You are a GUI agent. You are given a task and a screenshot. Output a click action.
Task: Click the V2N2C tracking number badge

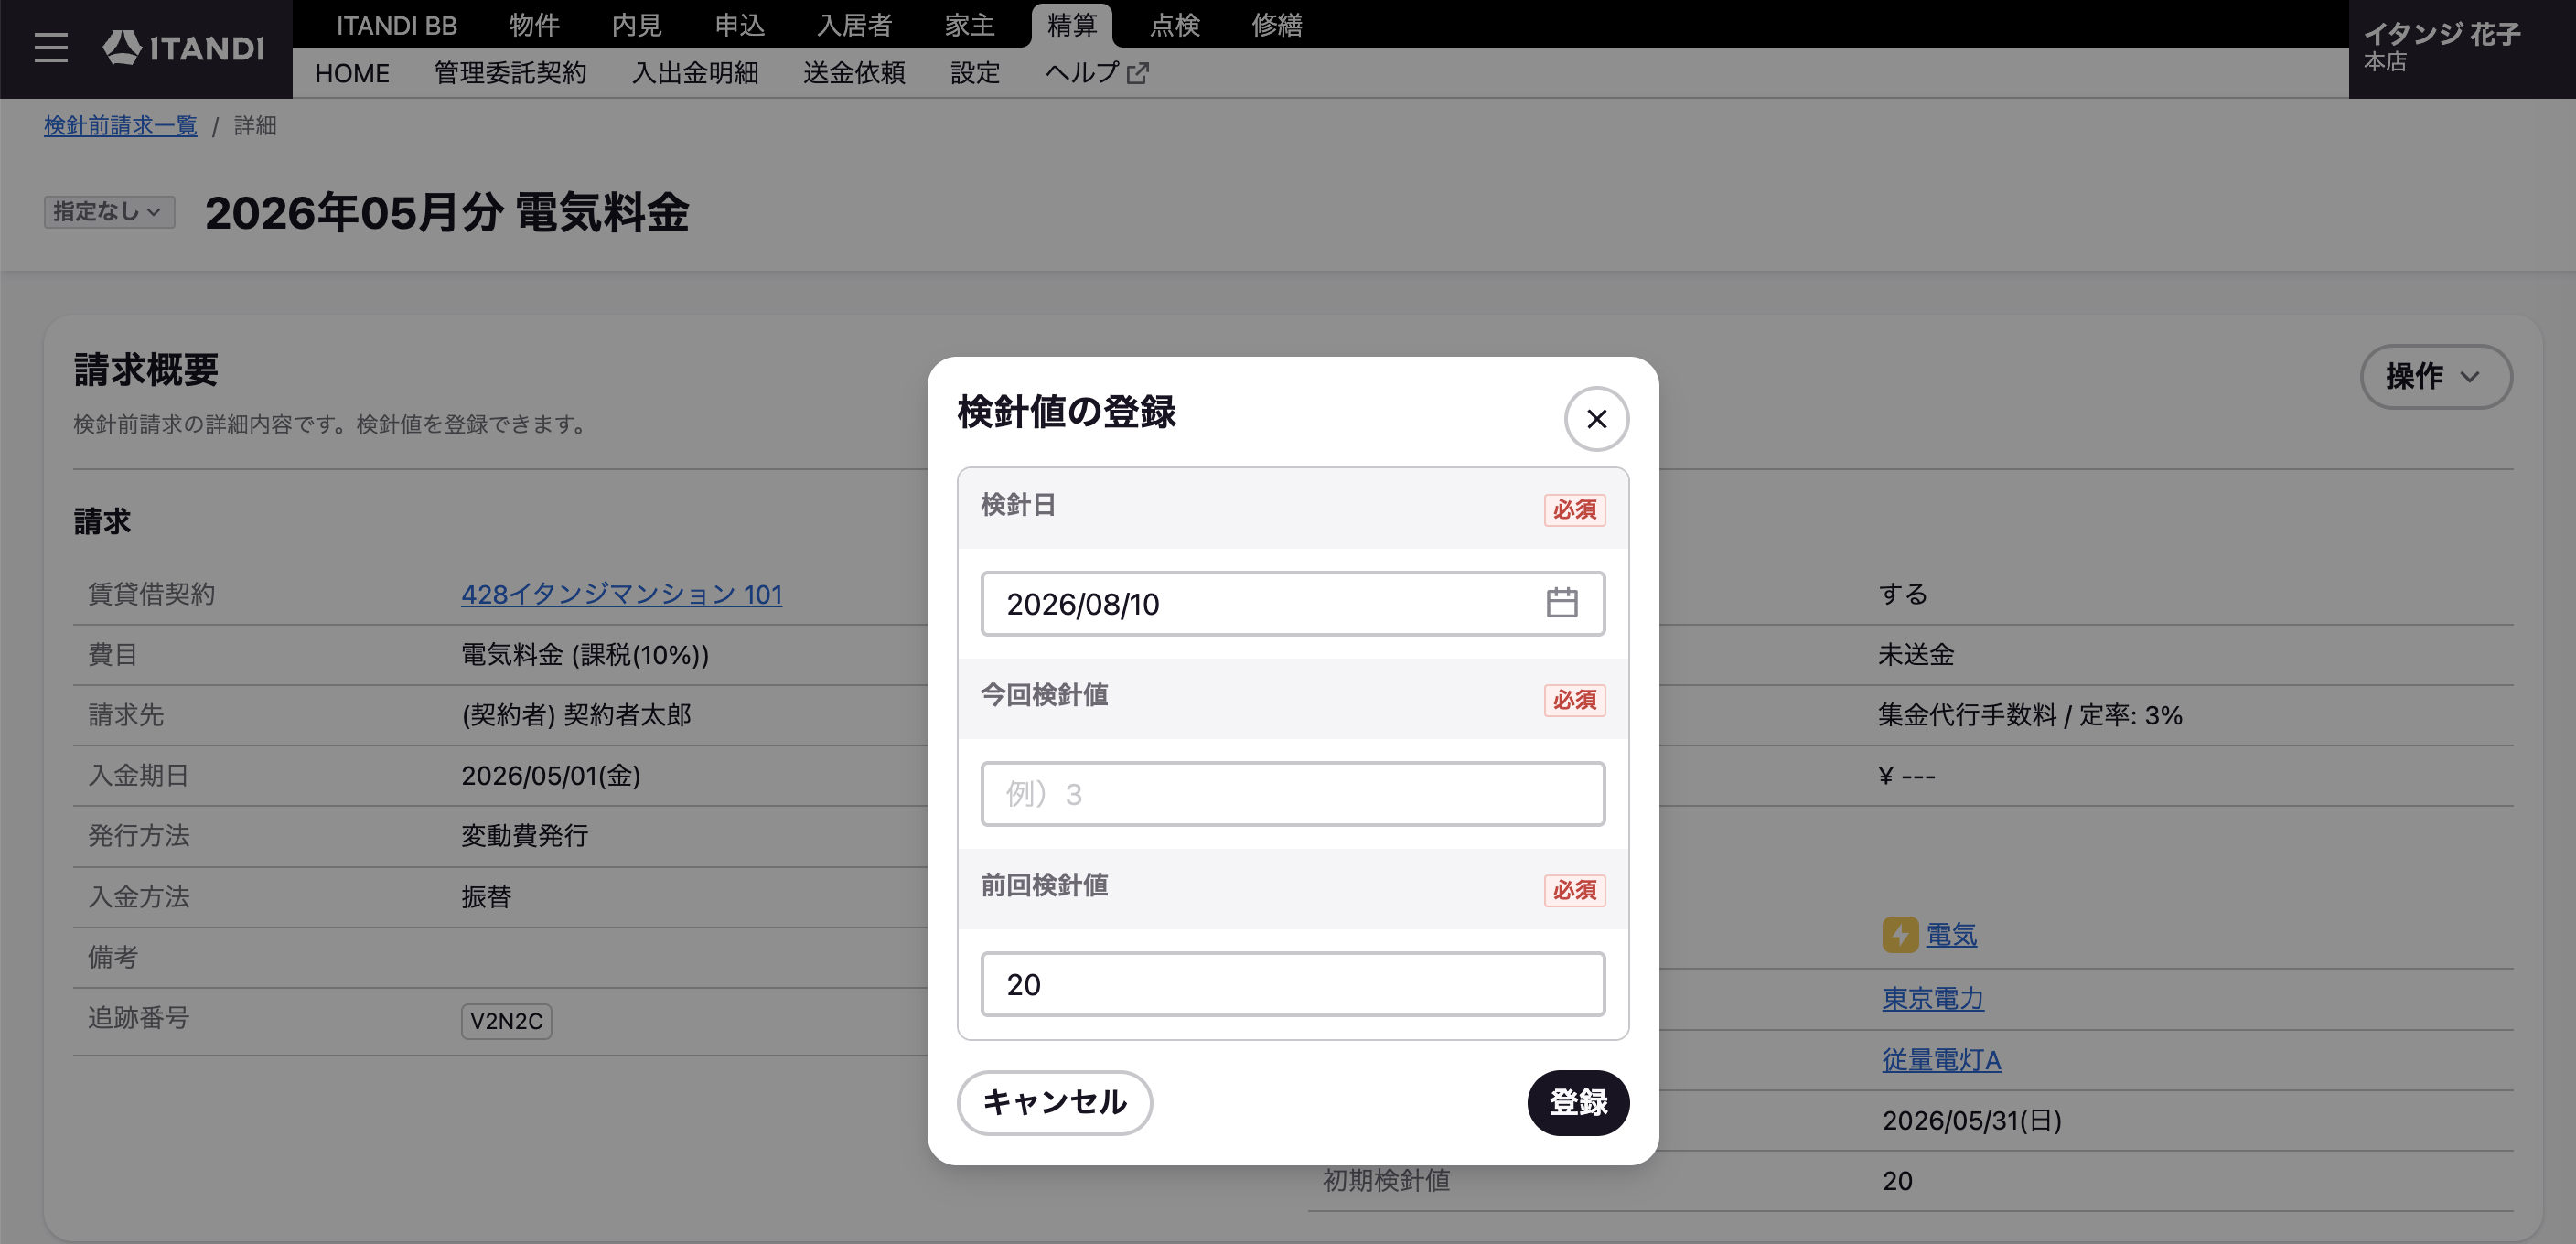[x=506, y=1021]
